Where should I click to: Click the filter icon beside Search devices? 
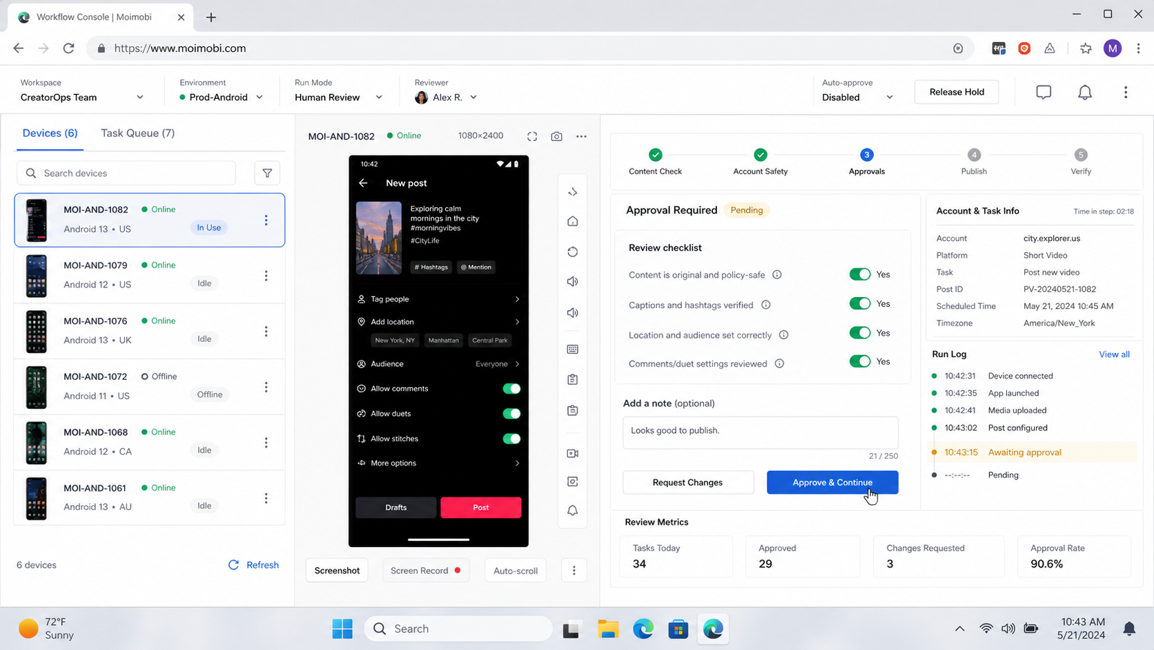(x=267, y=173)
